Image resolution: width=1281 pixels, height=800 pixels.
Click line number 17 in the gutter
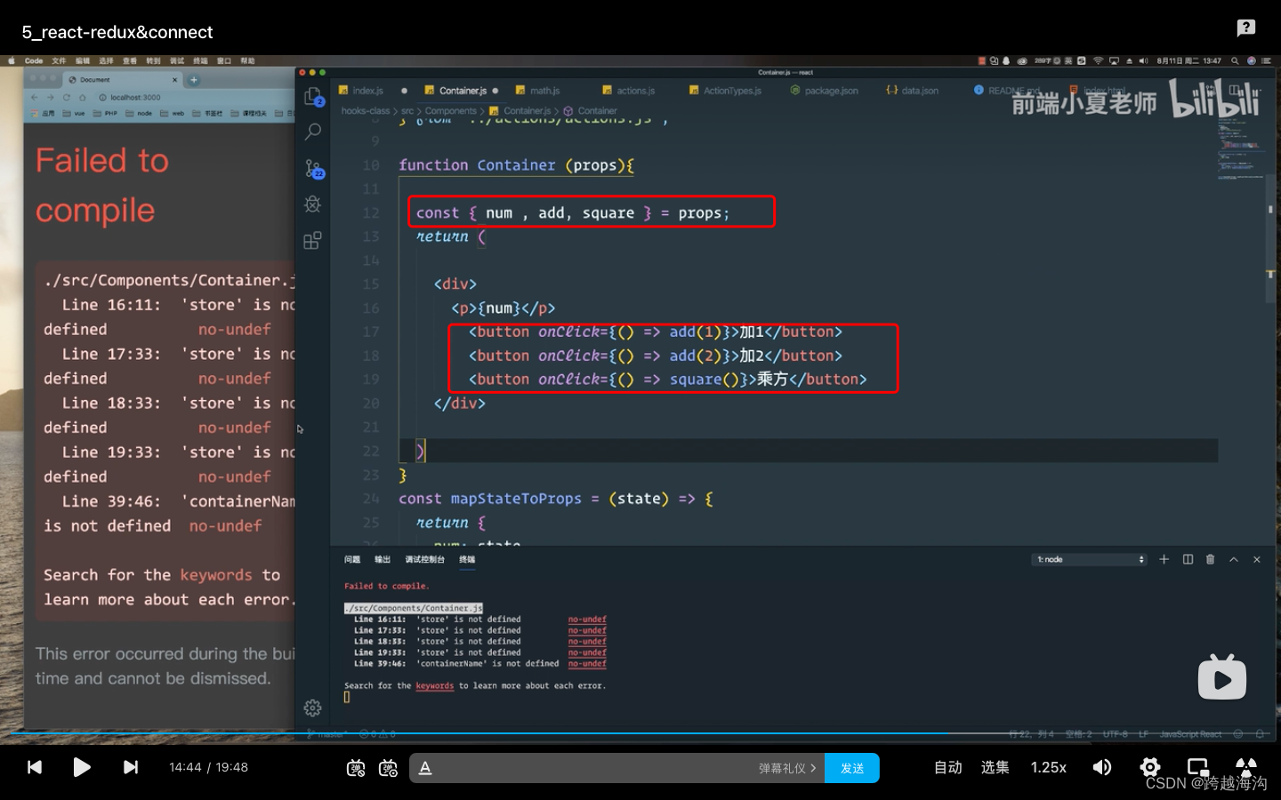(x=371, y=332)
